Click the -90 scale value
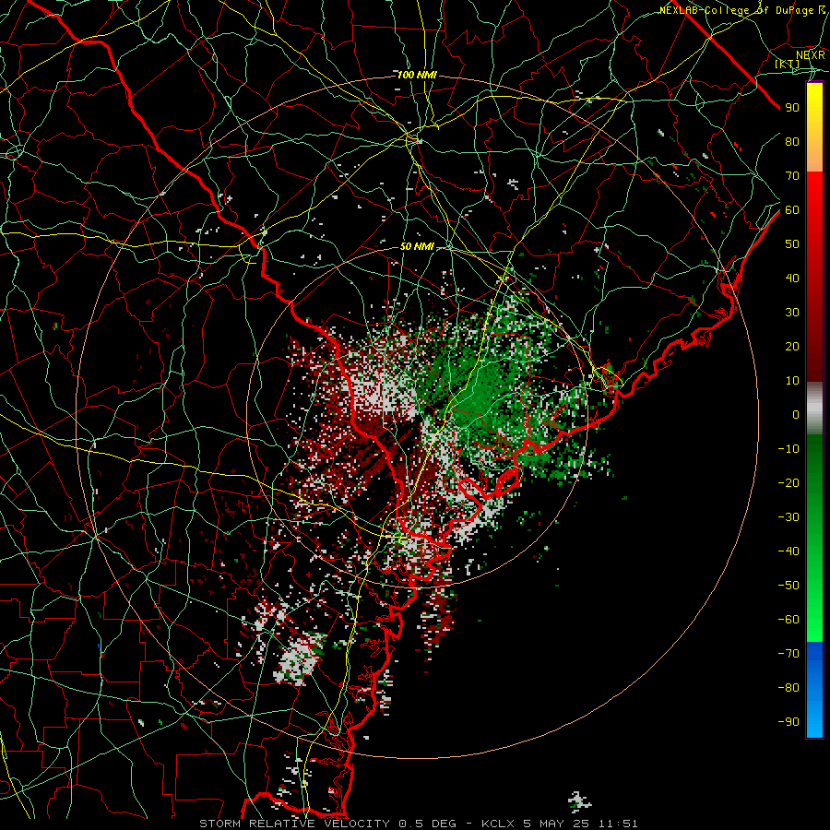Image resolution: width=830 pixels, height=830 pixels. coord(788,722)
